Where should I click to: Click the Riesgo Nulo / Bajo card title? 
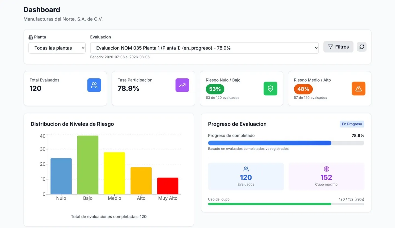point(223,80)
